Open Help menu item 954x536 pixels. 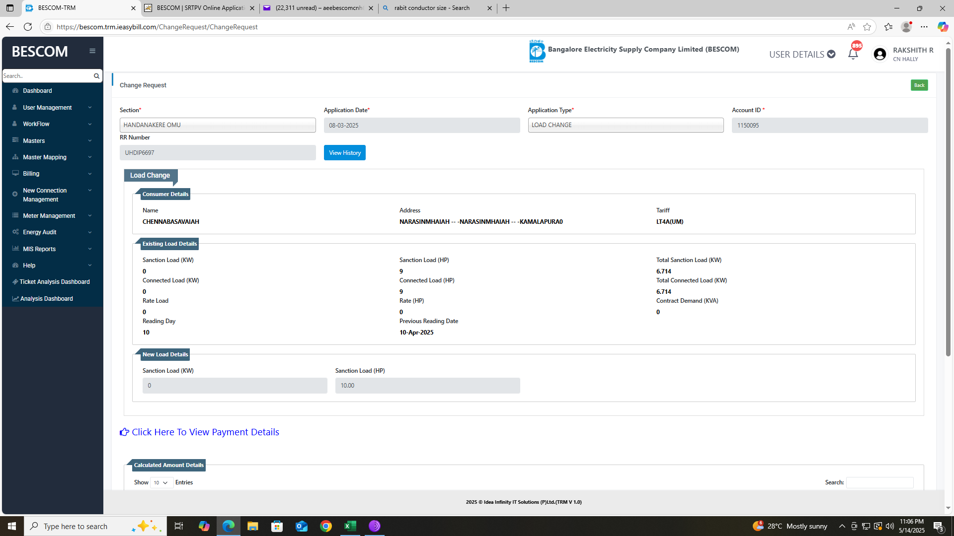(x=52, y=266)
